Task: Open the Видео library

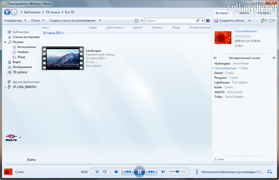Action: 17,62
